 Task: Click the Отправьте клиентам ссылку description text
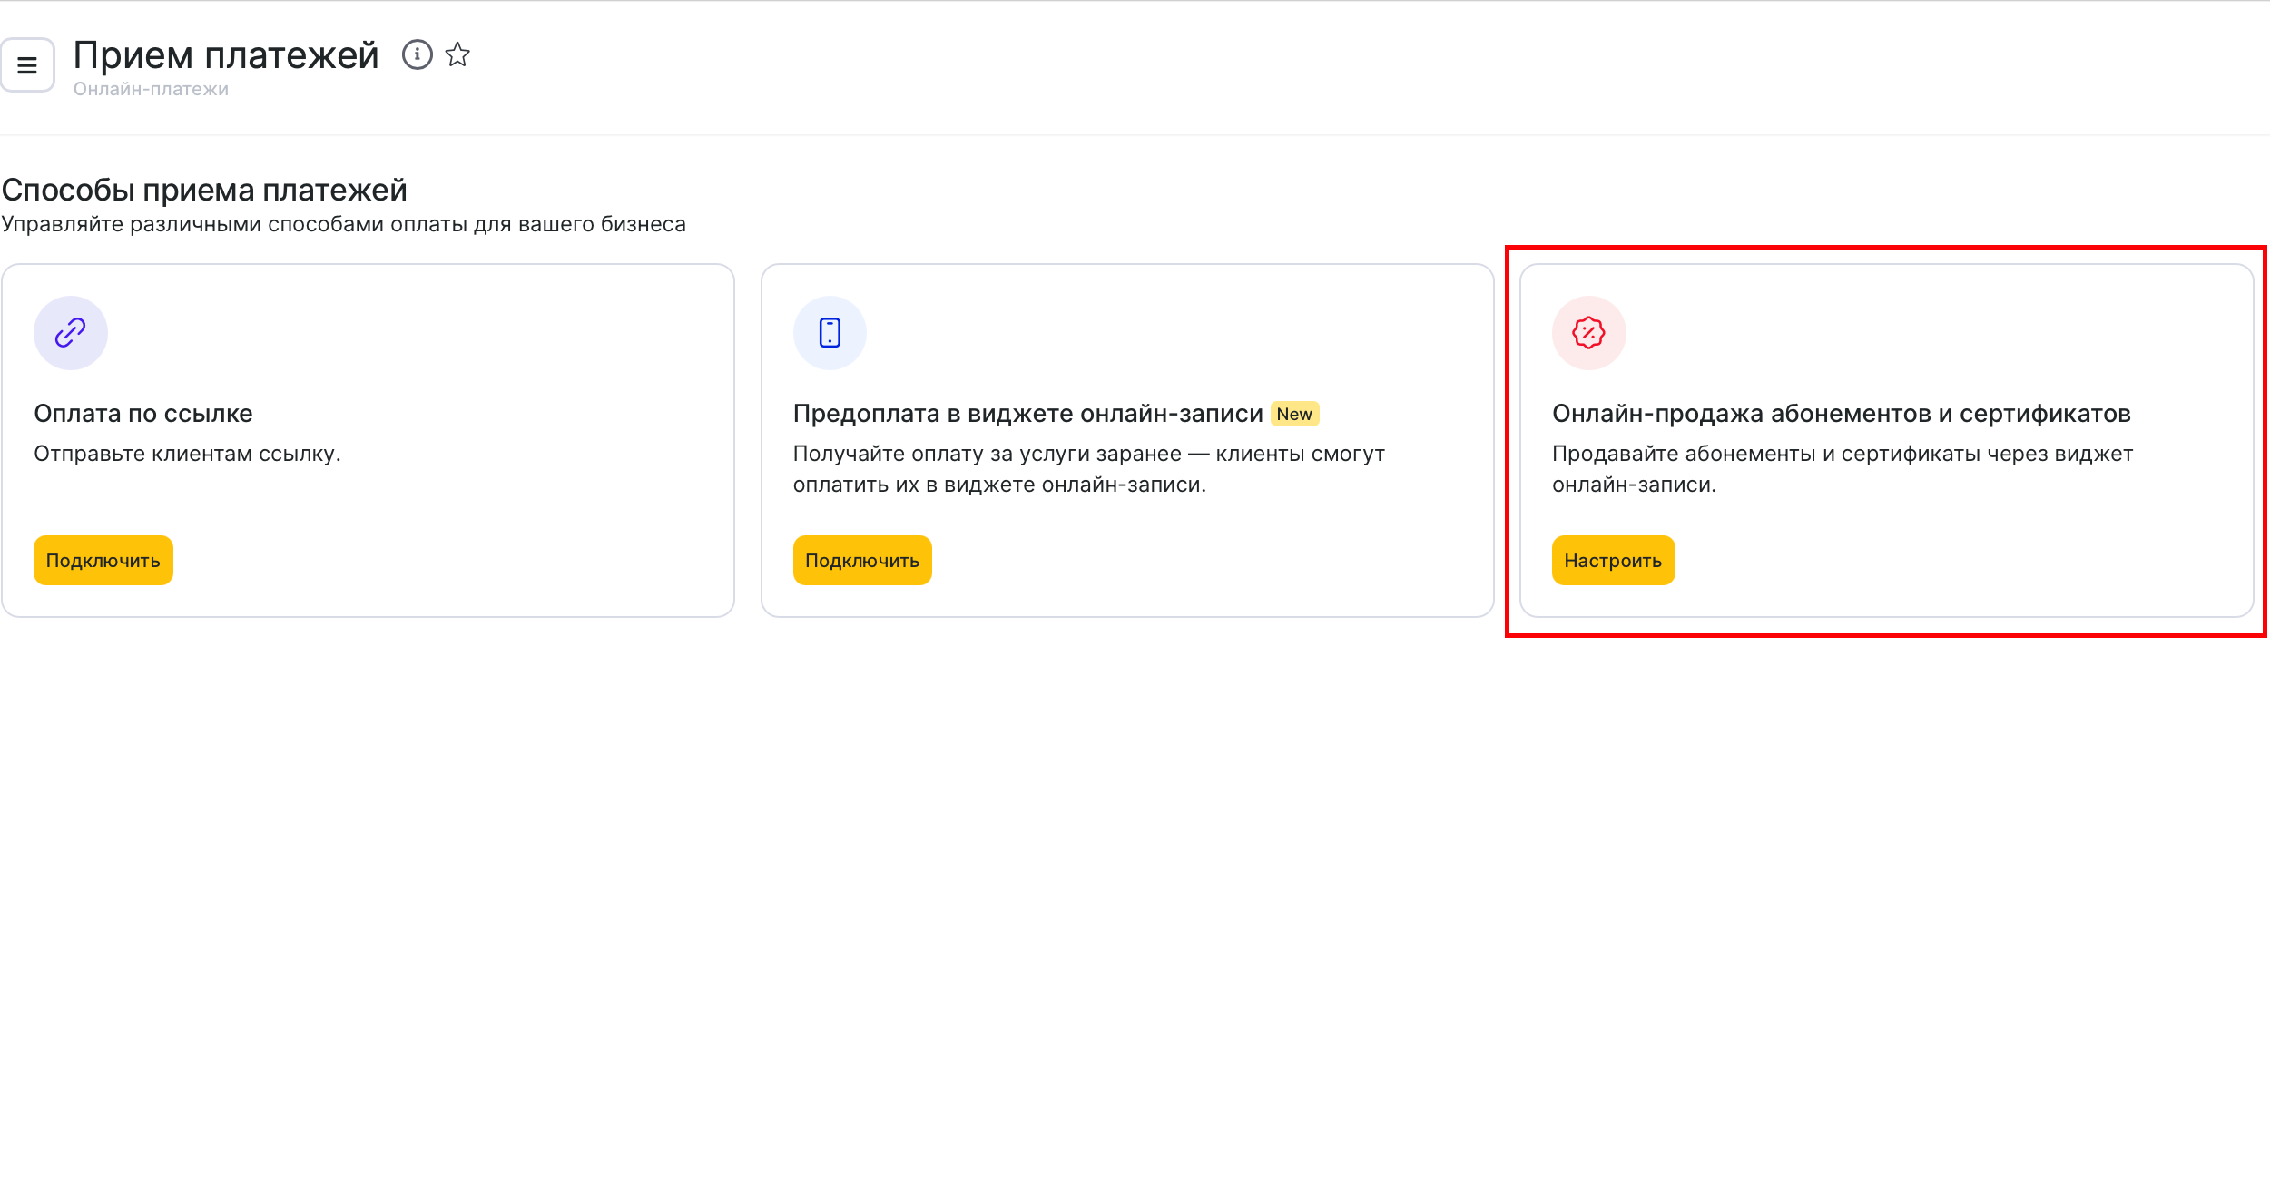(x=187, y=454)
